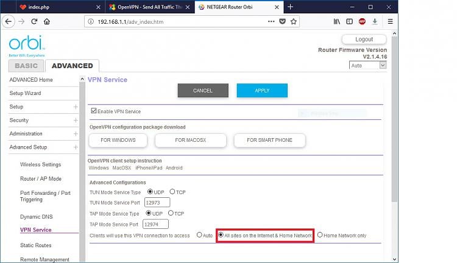This screenshot has height=263, width=457.
Task: Click page scrollbar down arrow
Action: pyautogui.click(x=394, y=259)
